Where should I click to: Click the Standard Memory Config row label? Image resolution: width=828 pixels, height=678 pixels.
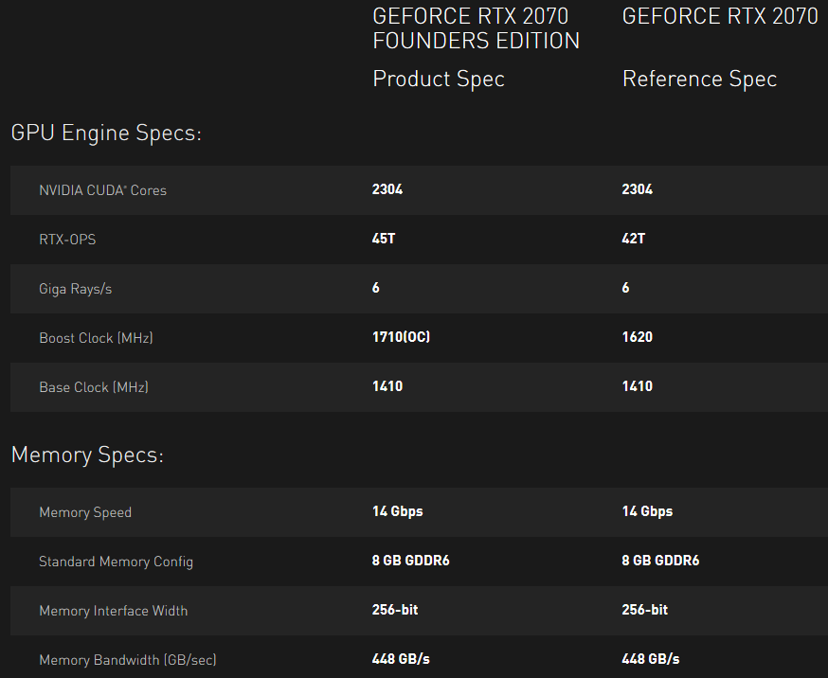point(116,562)
